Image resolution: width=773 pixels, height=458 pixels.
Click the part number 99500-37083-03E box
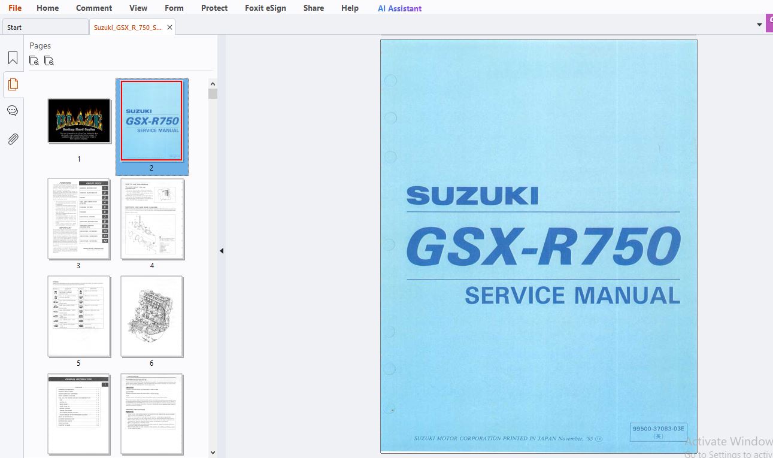click(658, 432)
